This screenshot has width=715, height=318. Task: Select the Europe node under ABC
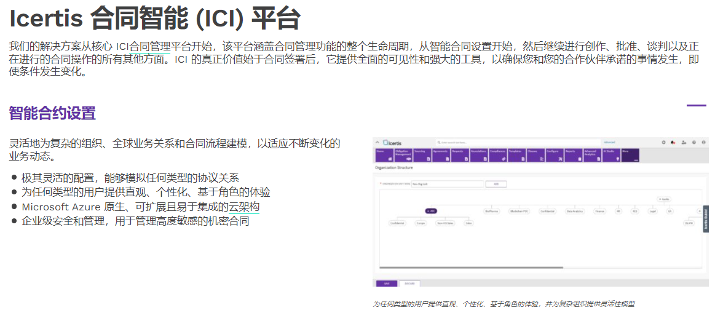[x=421, y=223]
